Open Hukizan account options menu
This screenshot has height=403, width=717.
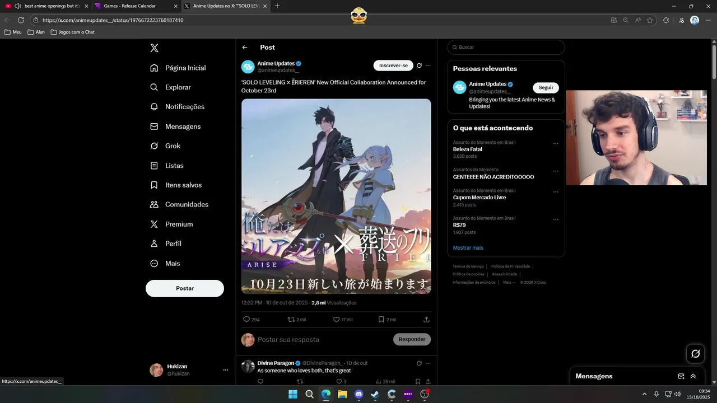click(x=226, y=370)
